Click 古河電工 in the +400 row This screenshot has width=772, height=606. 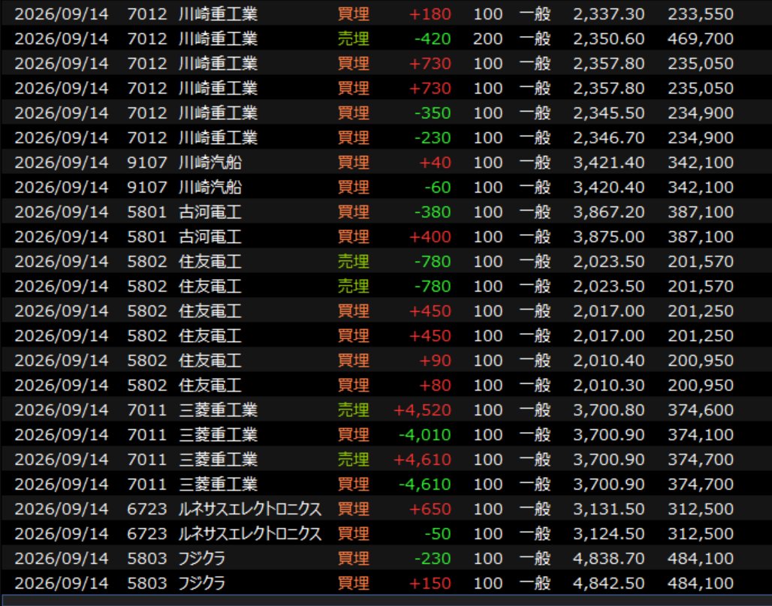(210, 236)
